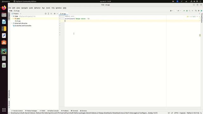
Task: Open the Project view selector dropdown
Action: tap(16, 14)
